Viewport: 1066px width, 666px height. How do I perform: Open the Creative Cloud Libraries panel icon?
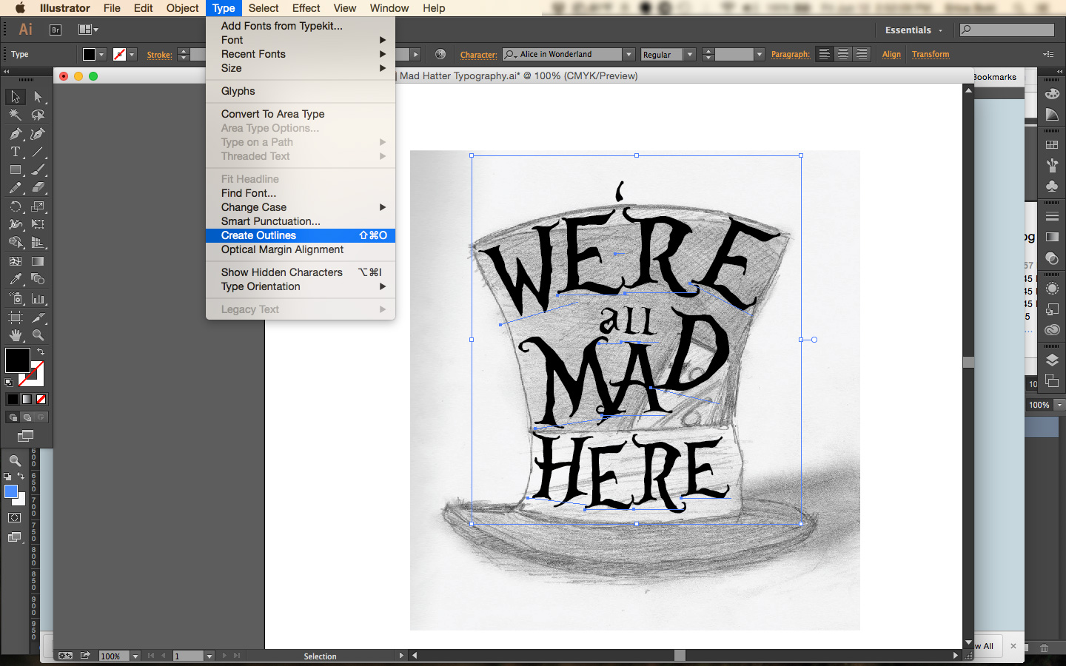click(1052, 330)
